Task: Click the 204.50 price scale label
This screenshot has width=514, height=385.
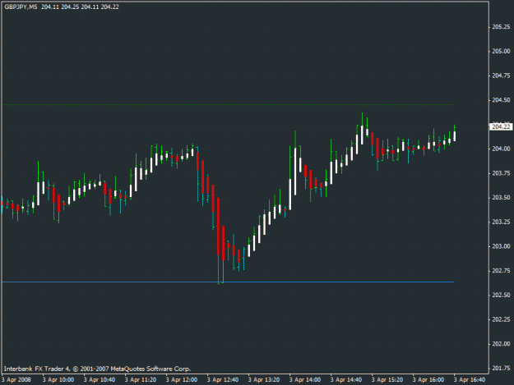Action: (501, 100)
